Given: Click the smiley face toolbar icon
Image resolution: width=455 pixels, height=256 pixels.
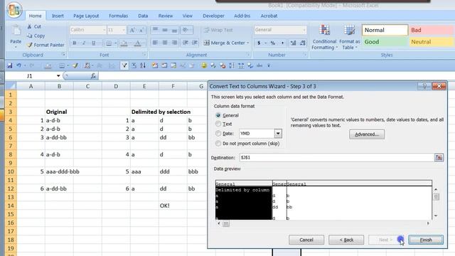Looking at the screenshot, I should click(204, 65).
